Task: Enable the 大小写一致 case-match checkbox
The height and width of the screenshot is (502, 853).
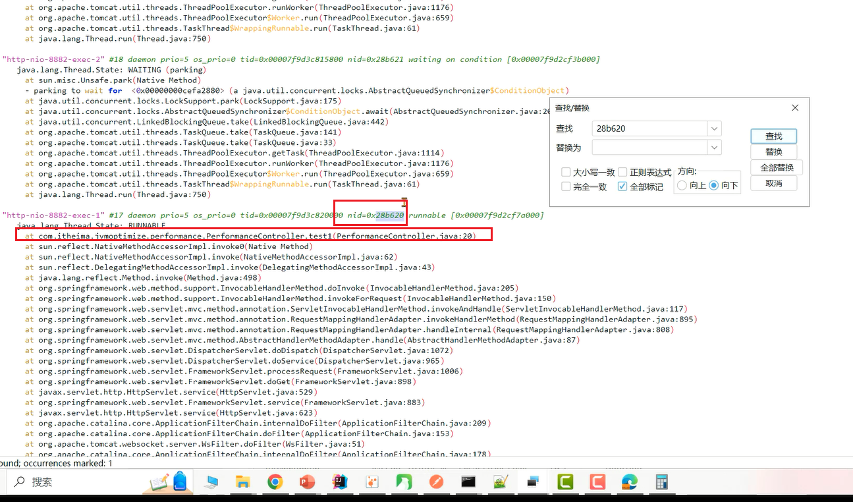Action: click(x=566, y=172)
